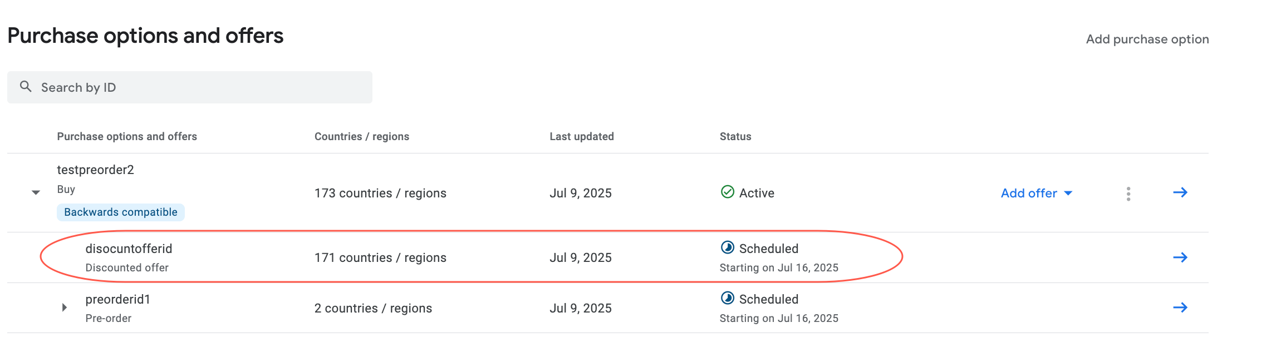
Task: Open three-dot menu for testpreorder2
Action: (x=1128, y=194)
